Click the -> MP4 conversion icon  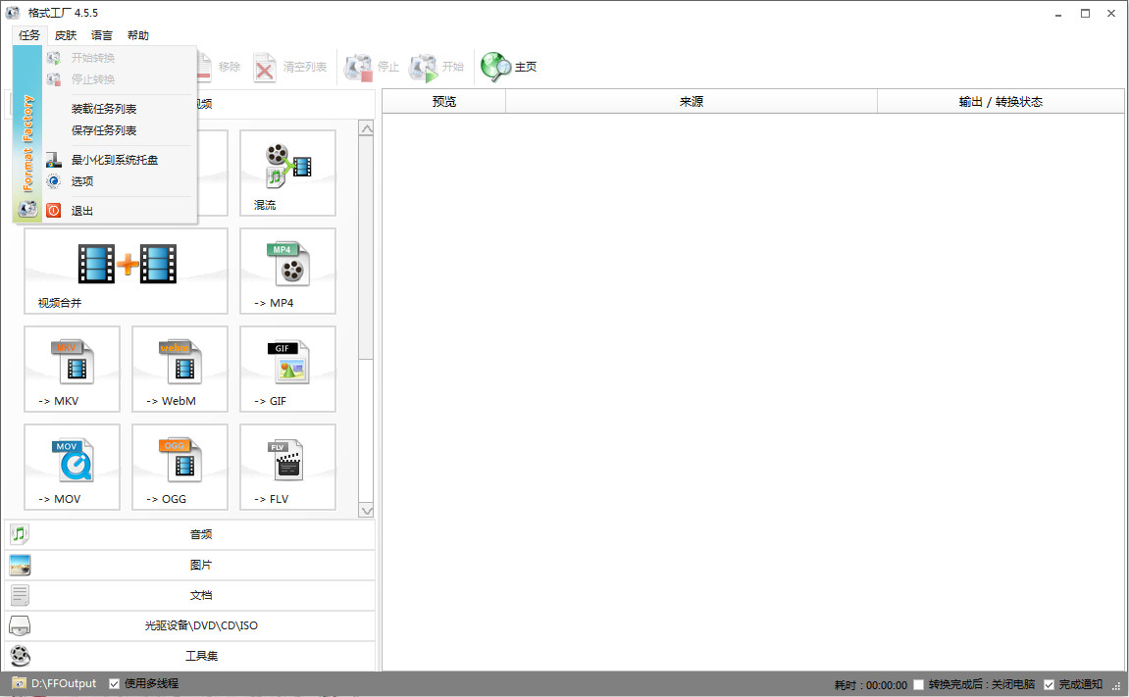pos(287,271)
